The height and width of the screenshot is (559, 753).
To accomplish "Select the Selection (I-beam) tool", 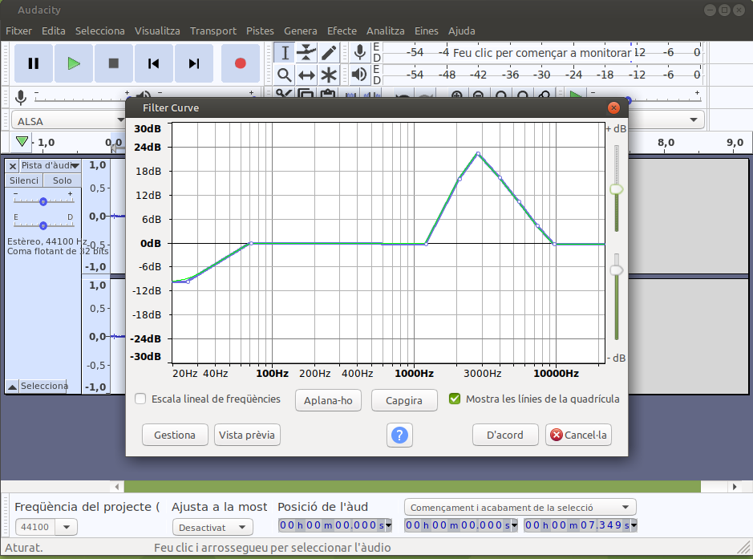I will click(285, 53).
